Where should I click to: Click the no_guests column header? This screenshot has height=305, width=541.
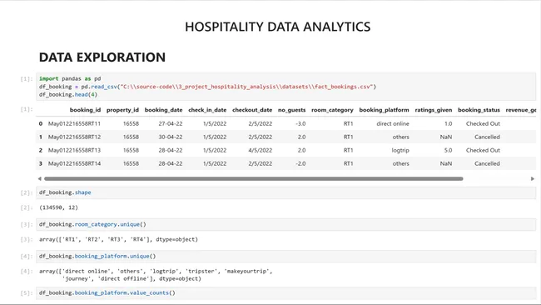pos(292,110)
